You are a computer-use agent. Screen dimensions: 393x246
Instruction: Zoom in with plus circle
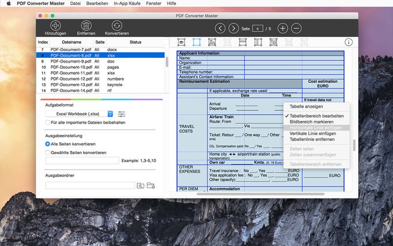[x=283, y=28]
